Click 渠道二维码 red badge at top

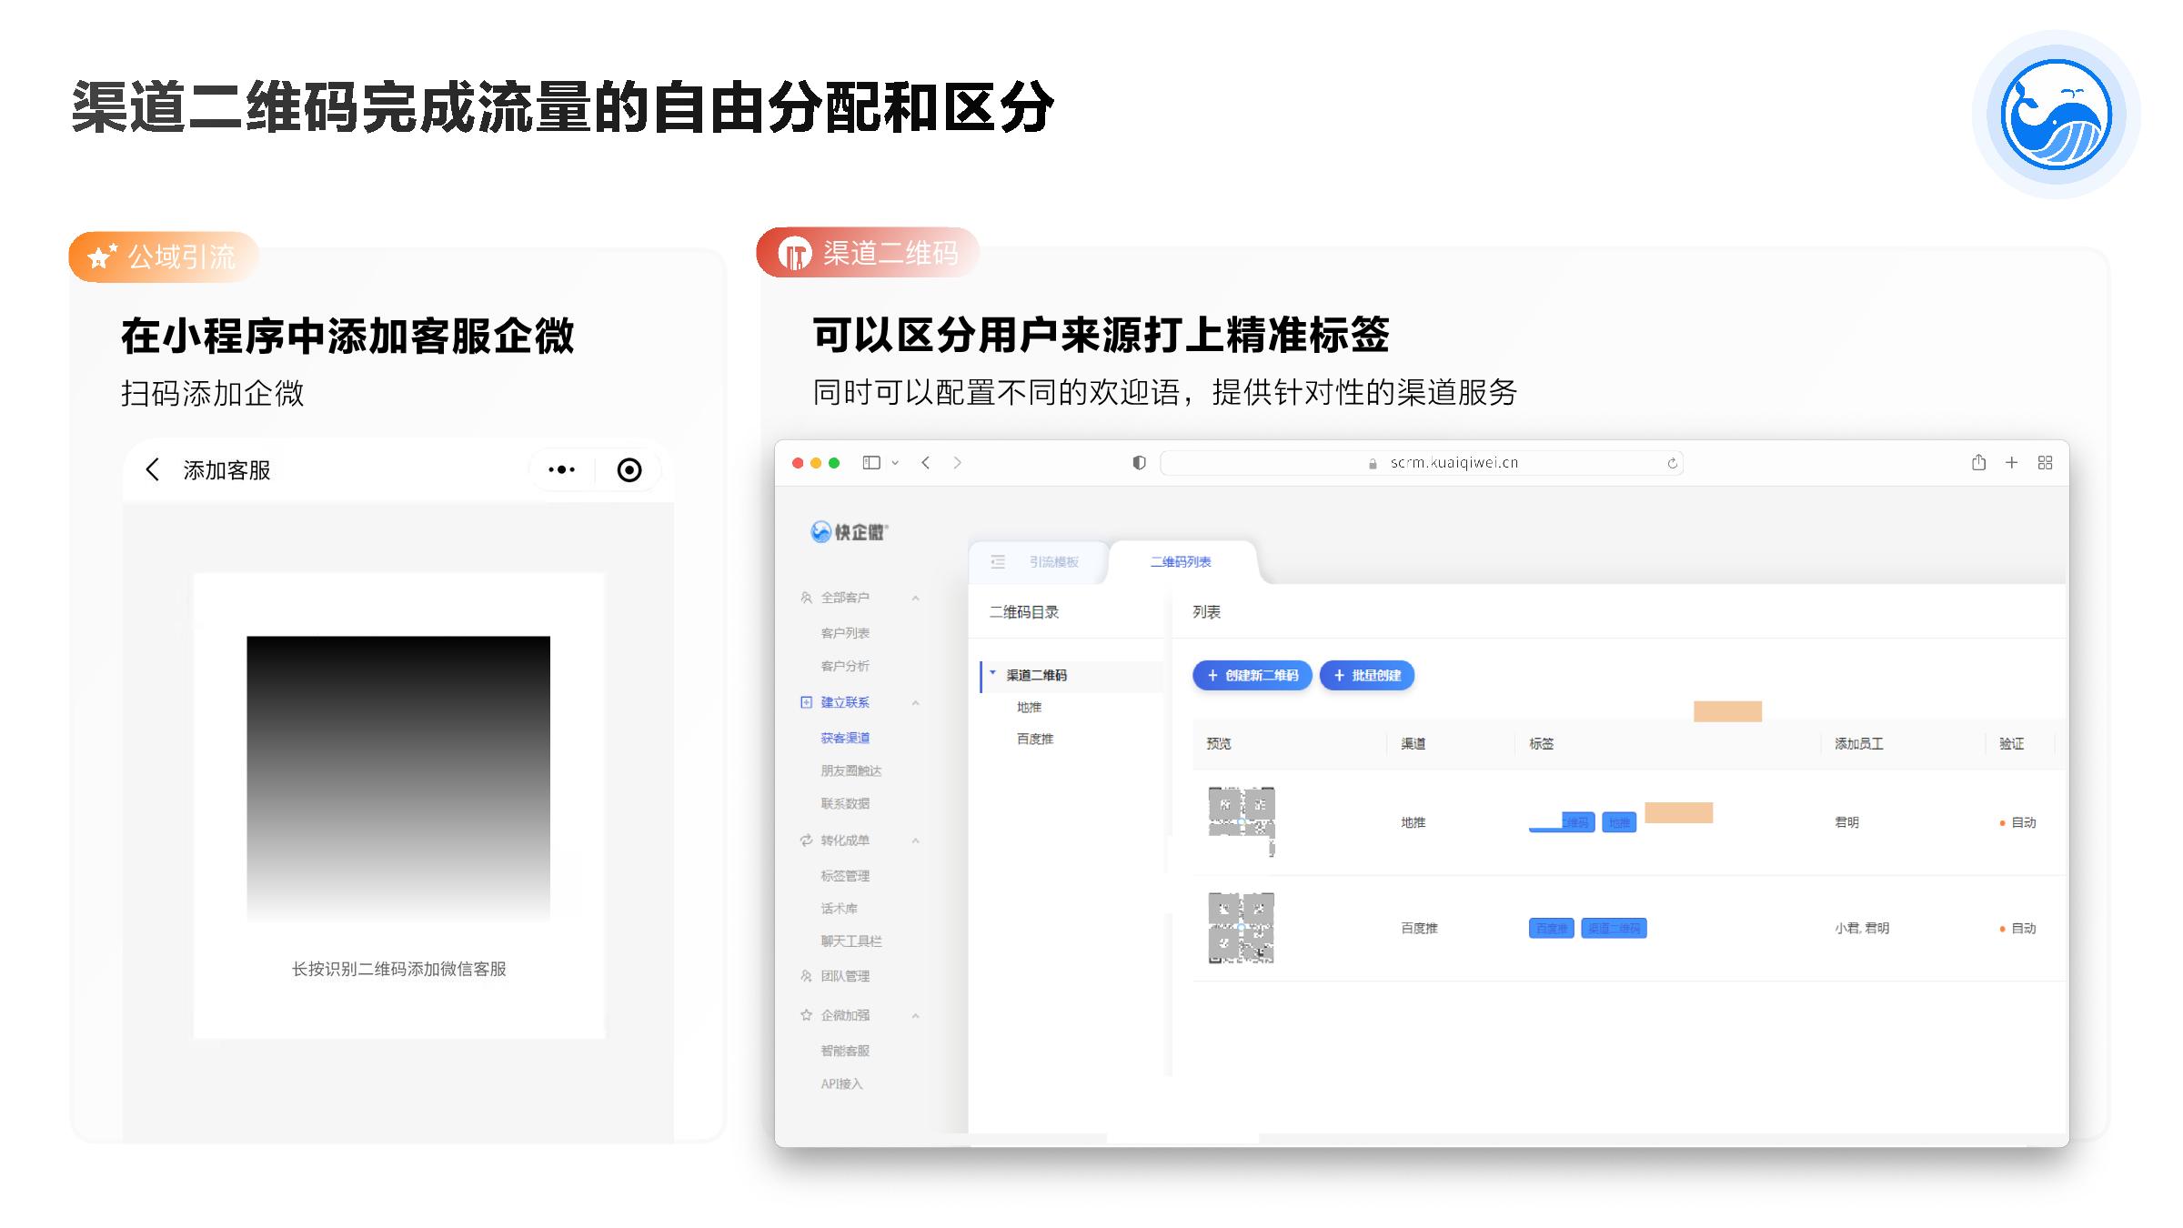(868, 252)
